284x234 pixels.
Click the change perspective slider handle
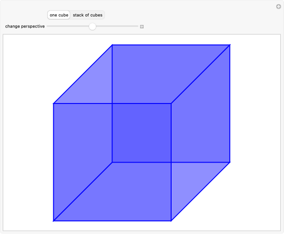92,27
